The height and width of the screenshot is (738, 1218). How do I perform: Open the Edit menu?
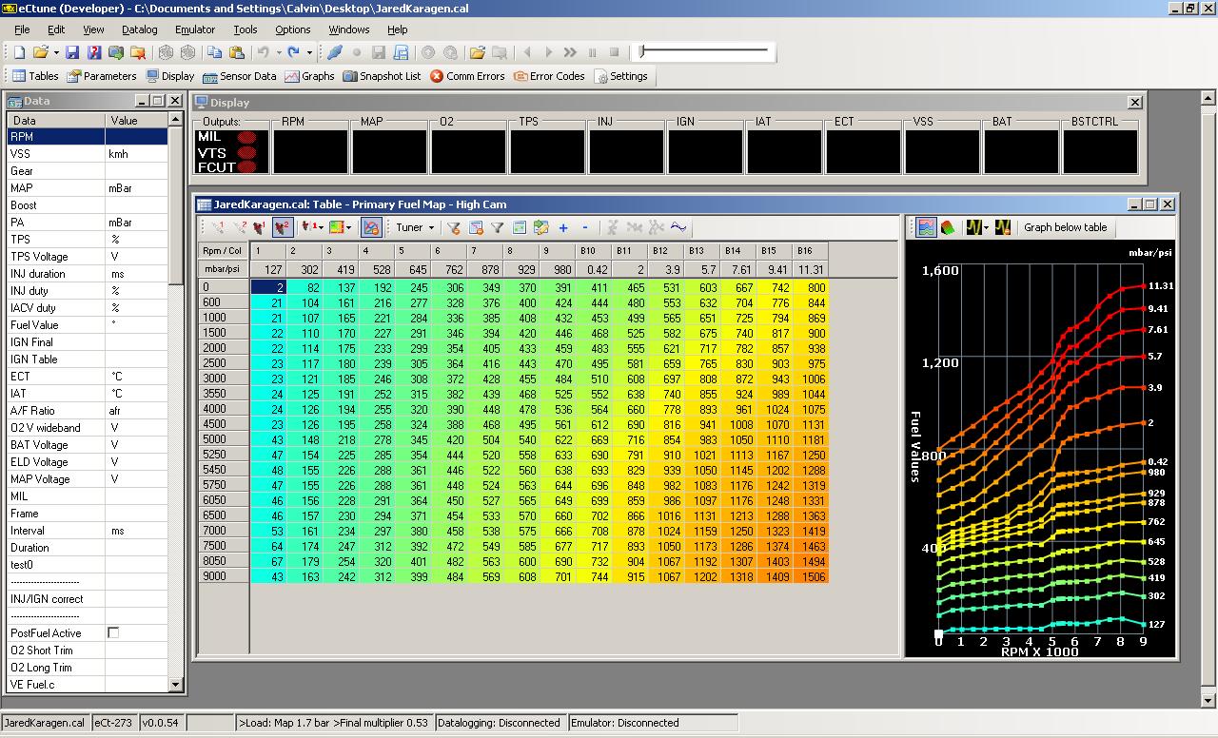tap(56, 29)
